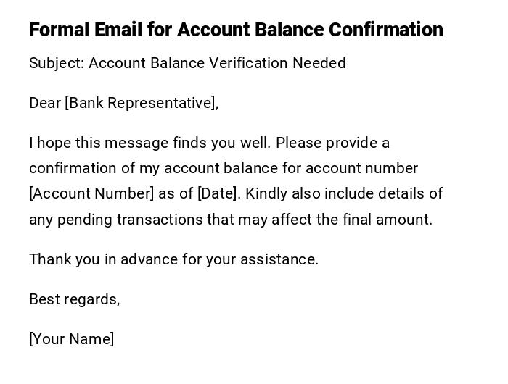
Task: Click the word "Dear" in the greeting
Action: click(x=44, y=103)
